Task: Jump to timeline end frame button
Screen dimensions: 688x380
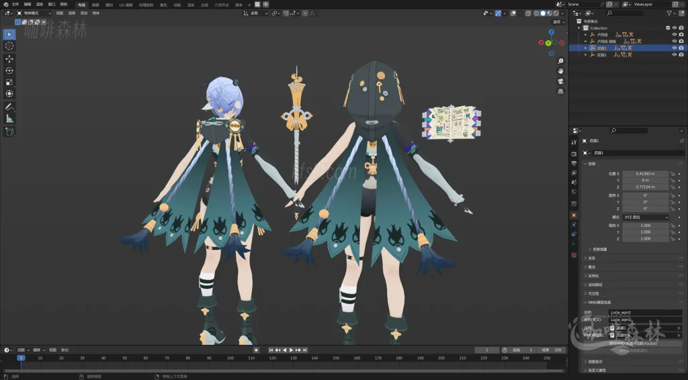Action: pos(304,350)
